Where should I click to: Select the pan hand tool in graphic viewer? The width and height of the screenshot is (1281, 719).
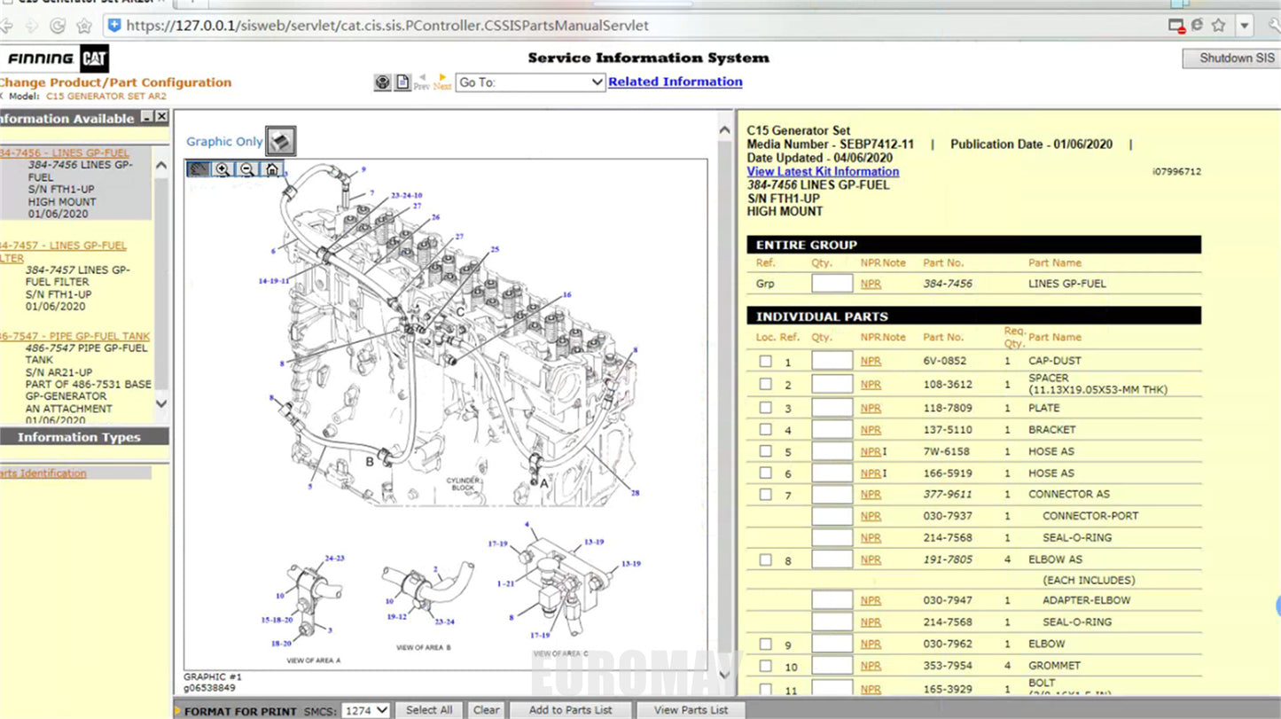pos(199,169)
